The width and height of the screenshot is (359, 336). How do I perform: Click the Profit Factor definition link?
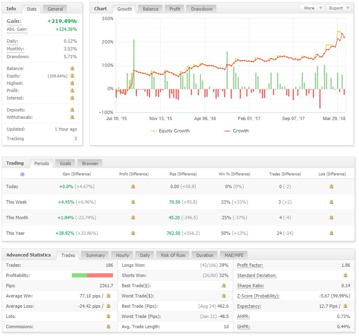coord(250,265)
